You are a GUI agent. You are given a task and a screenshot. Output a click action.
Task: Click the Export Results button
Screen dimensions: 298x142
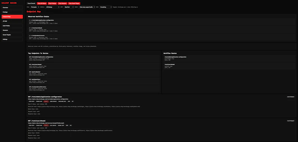(31, 3)
